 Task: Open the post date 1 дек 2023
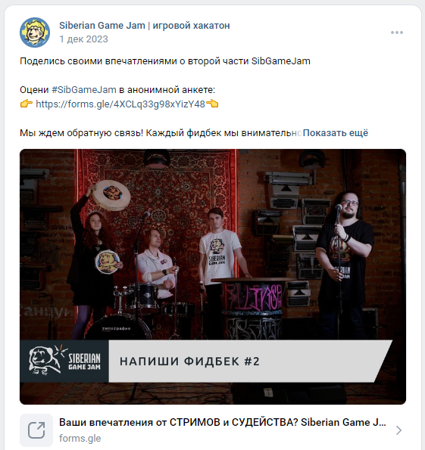click(83, 39)
